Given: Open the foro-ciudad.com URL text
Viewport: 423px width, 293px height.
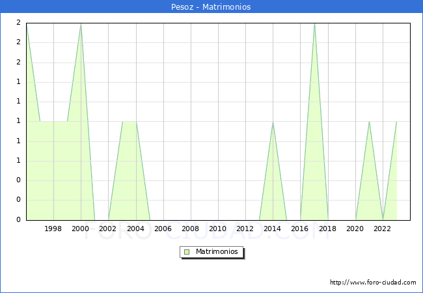Looking at the screenshot, I should point(373,283).
